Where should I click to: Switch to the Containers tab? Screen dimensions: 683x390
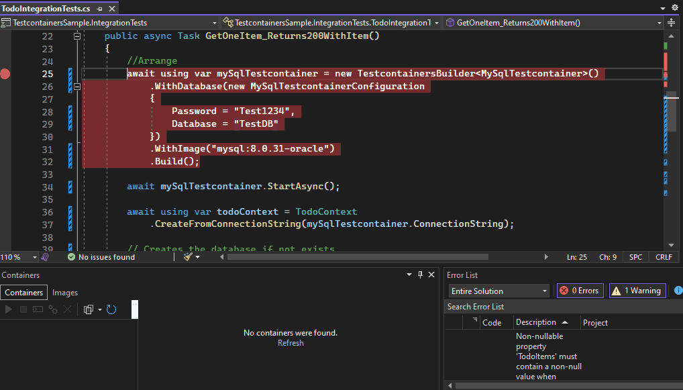coord(24,293)
